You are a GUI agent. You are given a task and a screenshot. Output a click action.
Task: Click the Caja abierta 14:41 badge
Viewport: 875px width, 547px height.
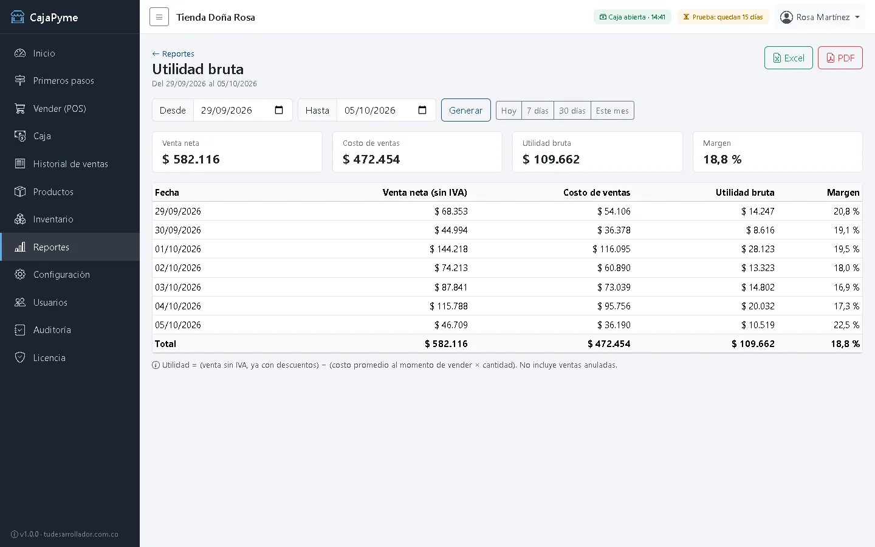632,17
